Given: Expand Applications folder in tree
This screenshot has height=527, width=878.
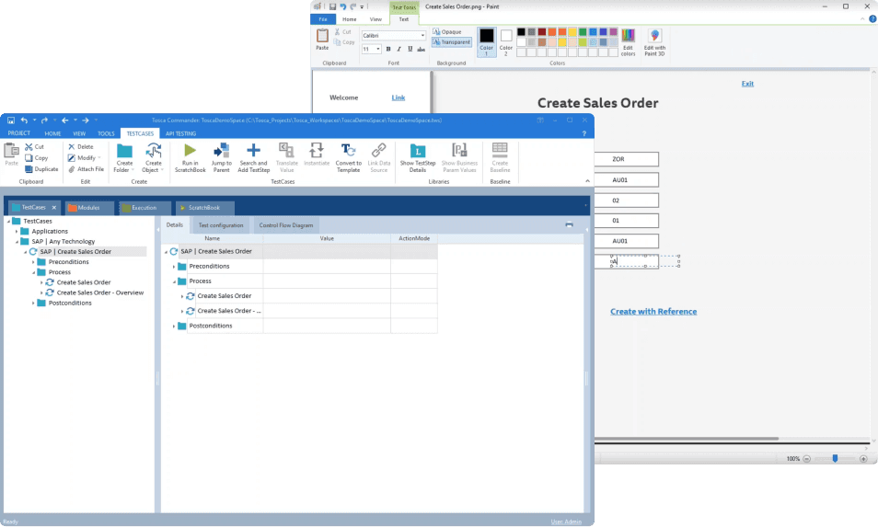Looking at the screenshot, I should [x=17, y=231].
